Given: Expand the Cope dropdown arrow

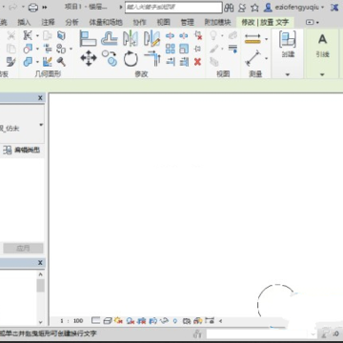Looking at the screenshot, I should 37,36.
